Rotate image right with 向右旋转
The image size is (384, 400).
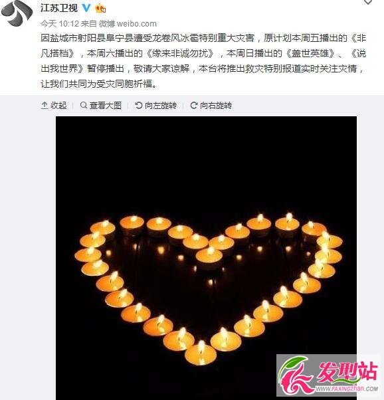211,106
